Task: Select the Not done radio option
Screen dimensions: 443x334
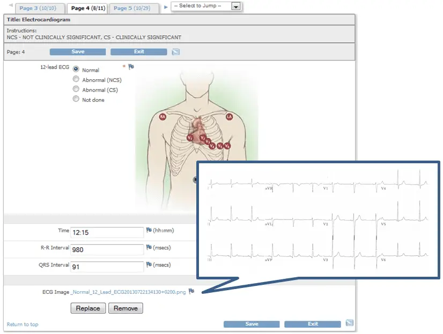Action: [76, 98]
